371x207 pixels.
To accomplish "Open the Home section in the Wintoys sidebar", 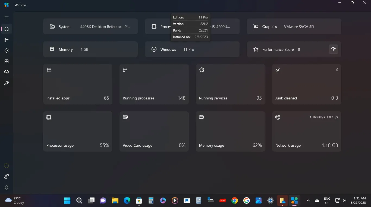I will 6,29.
